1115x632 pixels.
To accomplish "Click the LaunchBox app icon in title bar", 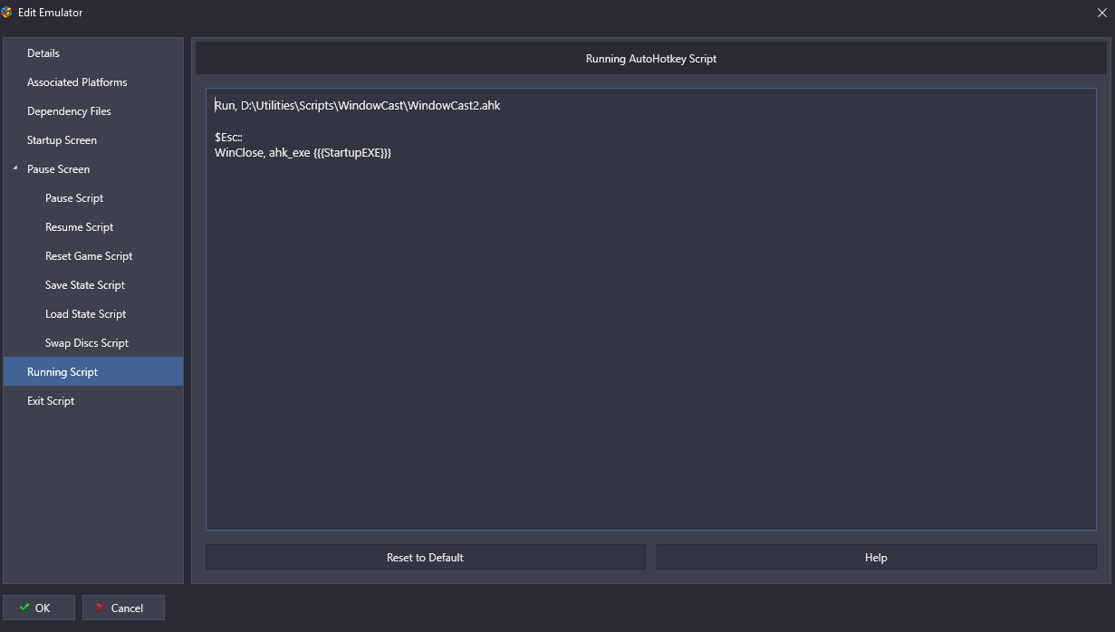I will [7, 13].
